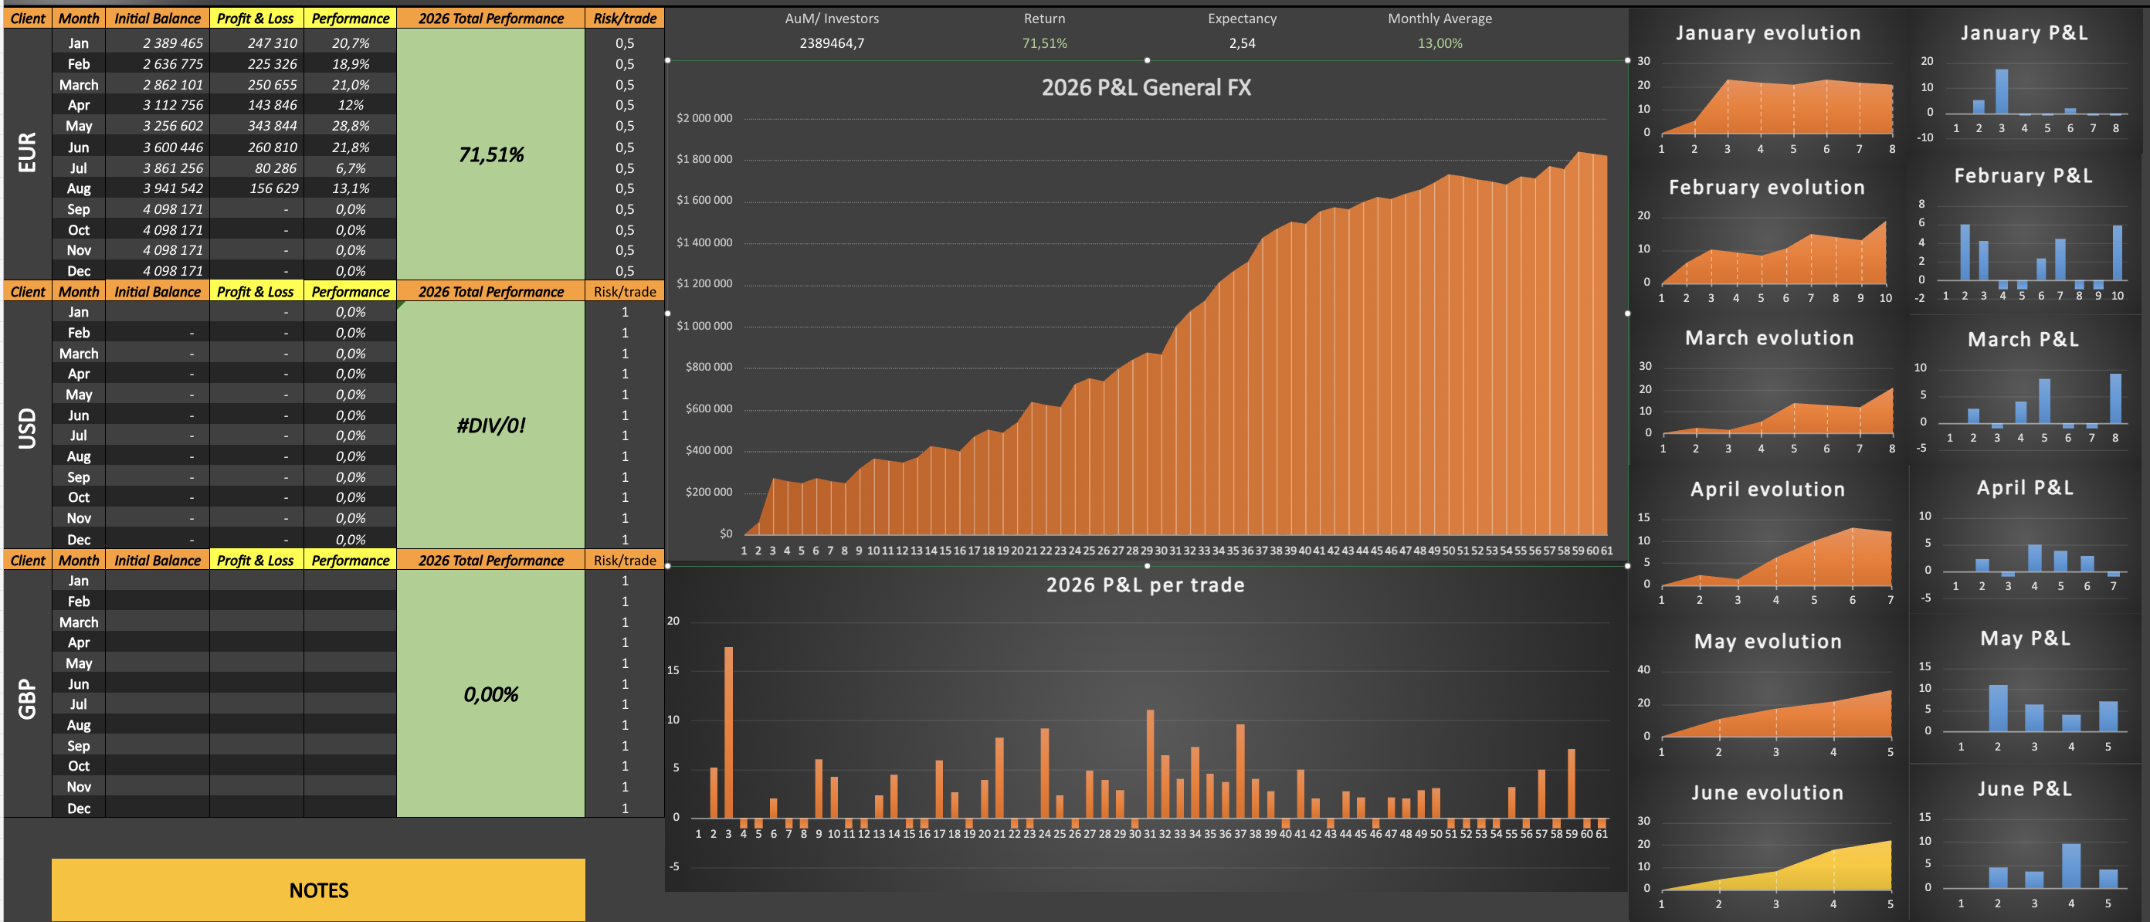
Task: Click the EUR total performance 71,51% cell
Action: pyautogui.click(x=490, y=154)
